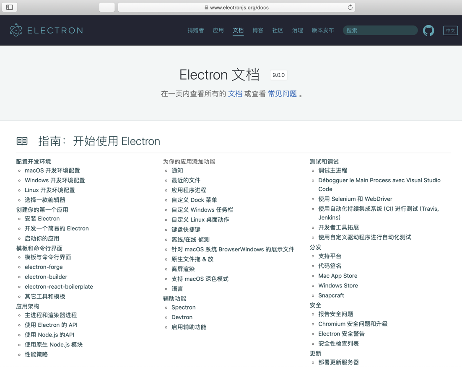Viewport: 462px width, 367px height.
Task: Open the 社区 nav item
Action: click(x=278, y=30)
